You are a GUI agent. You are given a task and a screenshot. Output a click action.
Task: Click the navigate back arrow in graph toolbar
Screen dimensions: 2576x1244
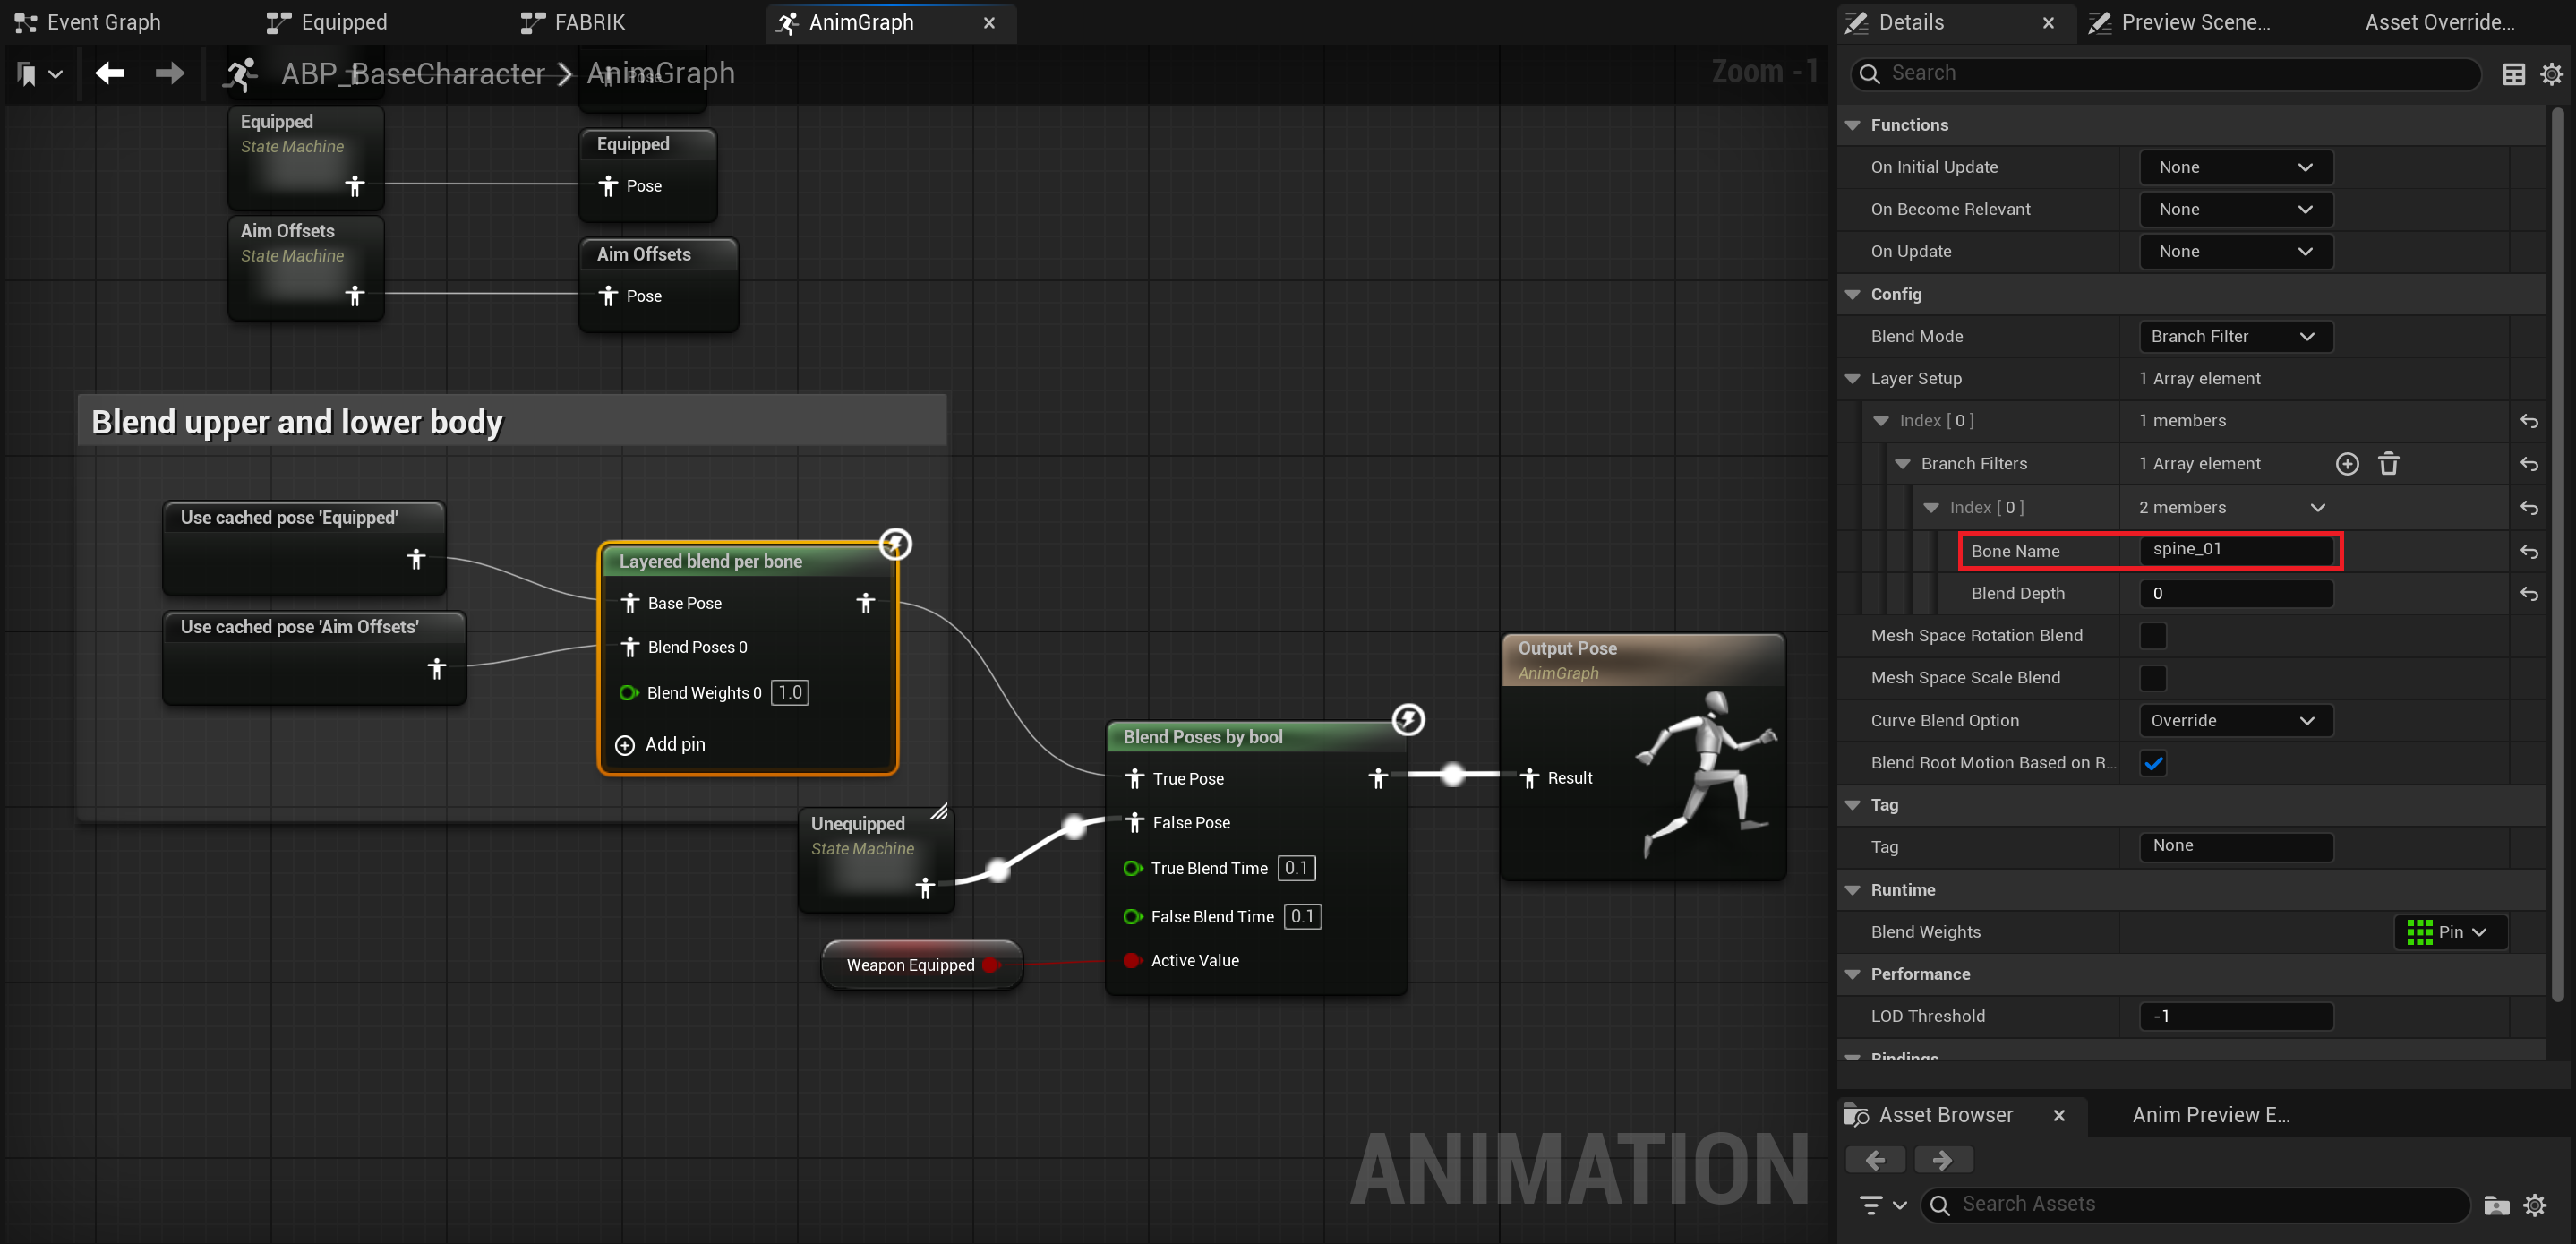pyautogui.click(x=110, y=73)
